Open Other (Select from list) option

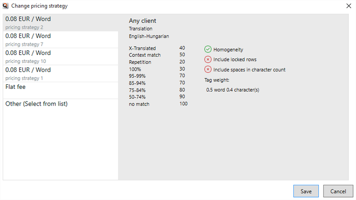(x=61, y=104)
